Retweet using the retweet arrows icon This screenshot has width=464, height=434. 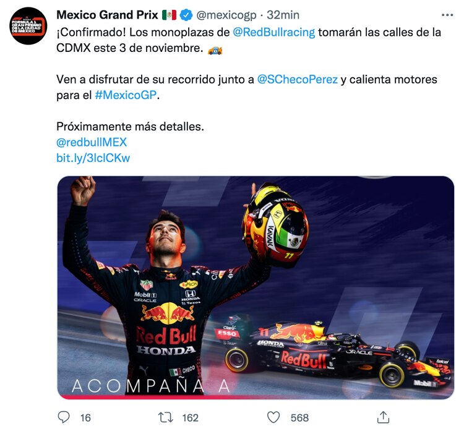(x=165, y=417)
